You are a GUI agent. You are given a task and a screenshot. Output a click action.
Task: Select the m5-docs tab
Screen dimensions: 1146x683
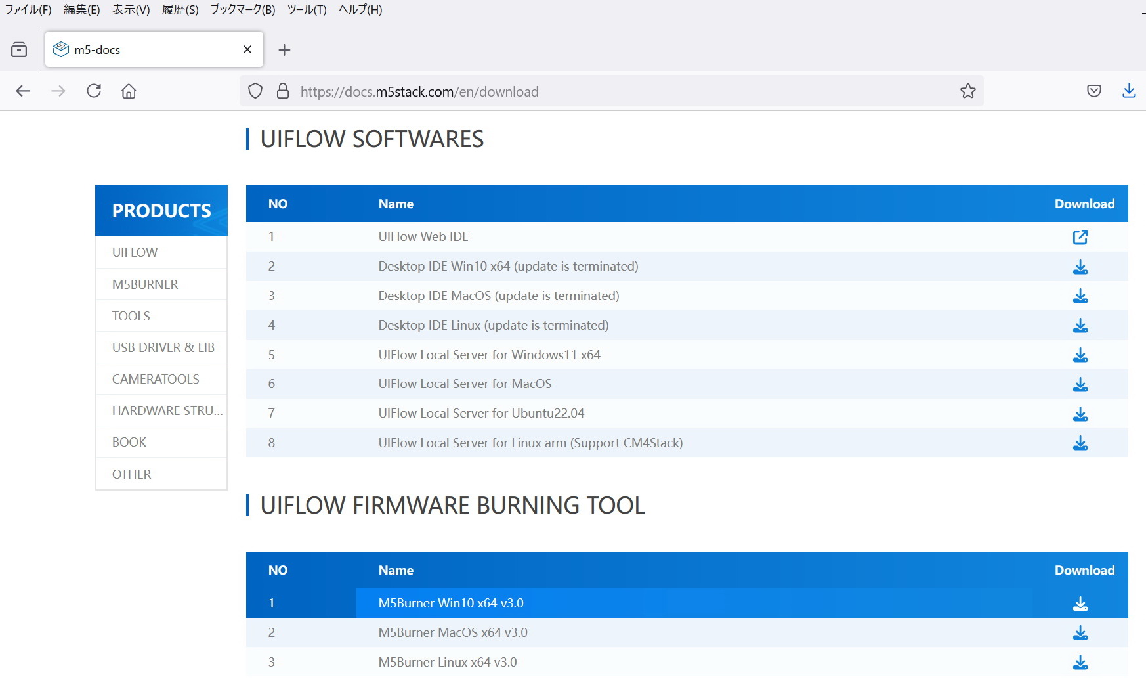(x=154, y=49)
